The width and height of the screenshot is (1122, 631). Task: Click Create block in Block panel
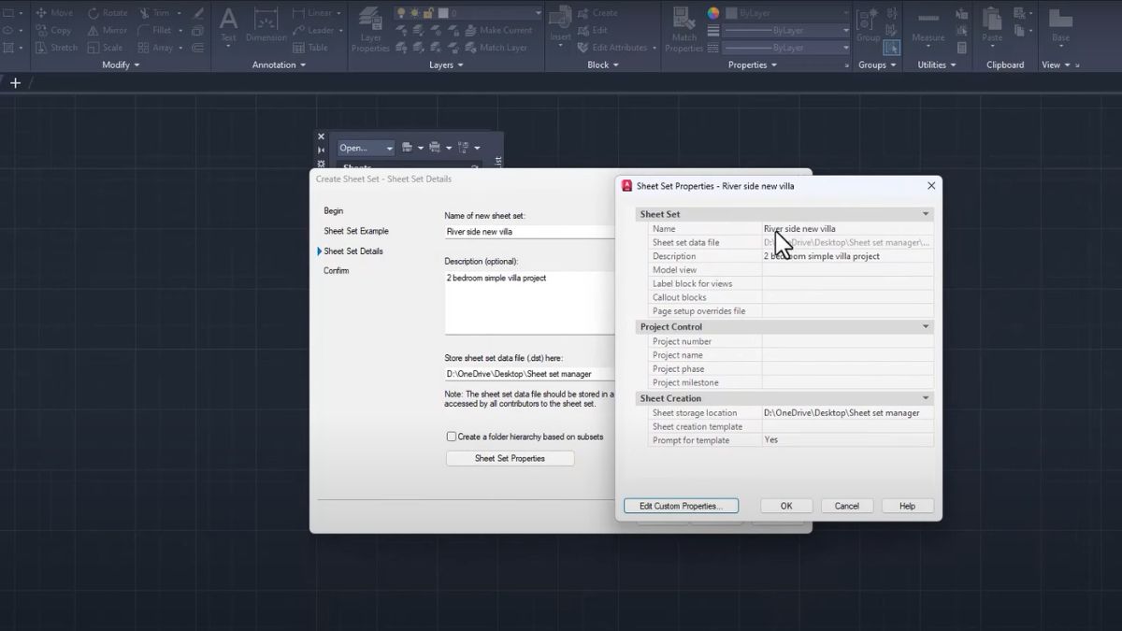pos(597,13)
